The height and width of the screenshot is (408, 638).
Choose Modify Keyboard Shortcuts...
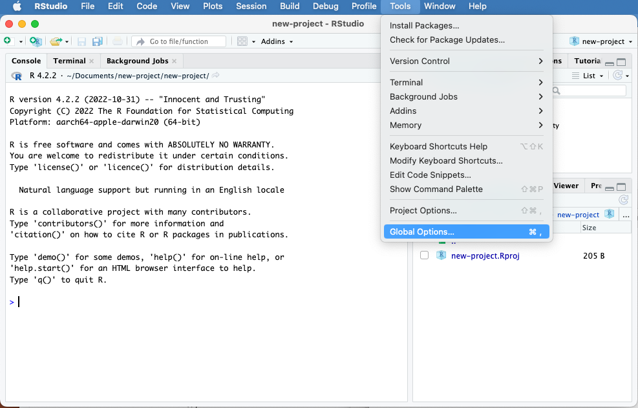[466, 160]
